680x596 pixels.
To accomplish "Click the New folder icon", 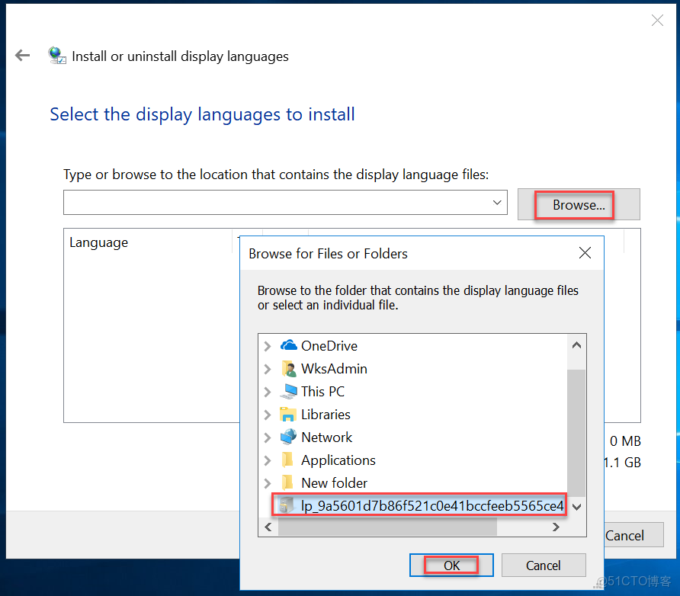I will [x=287, y=483].
